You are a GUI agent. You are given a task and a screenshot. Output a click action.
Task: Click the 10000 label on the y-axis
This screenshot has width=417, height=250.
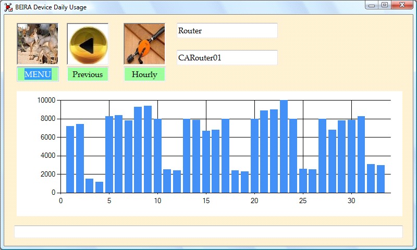point(46,100)
